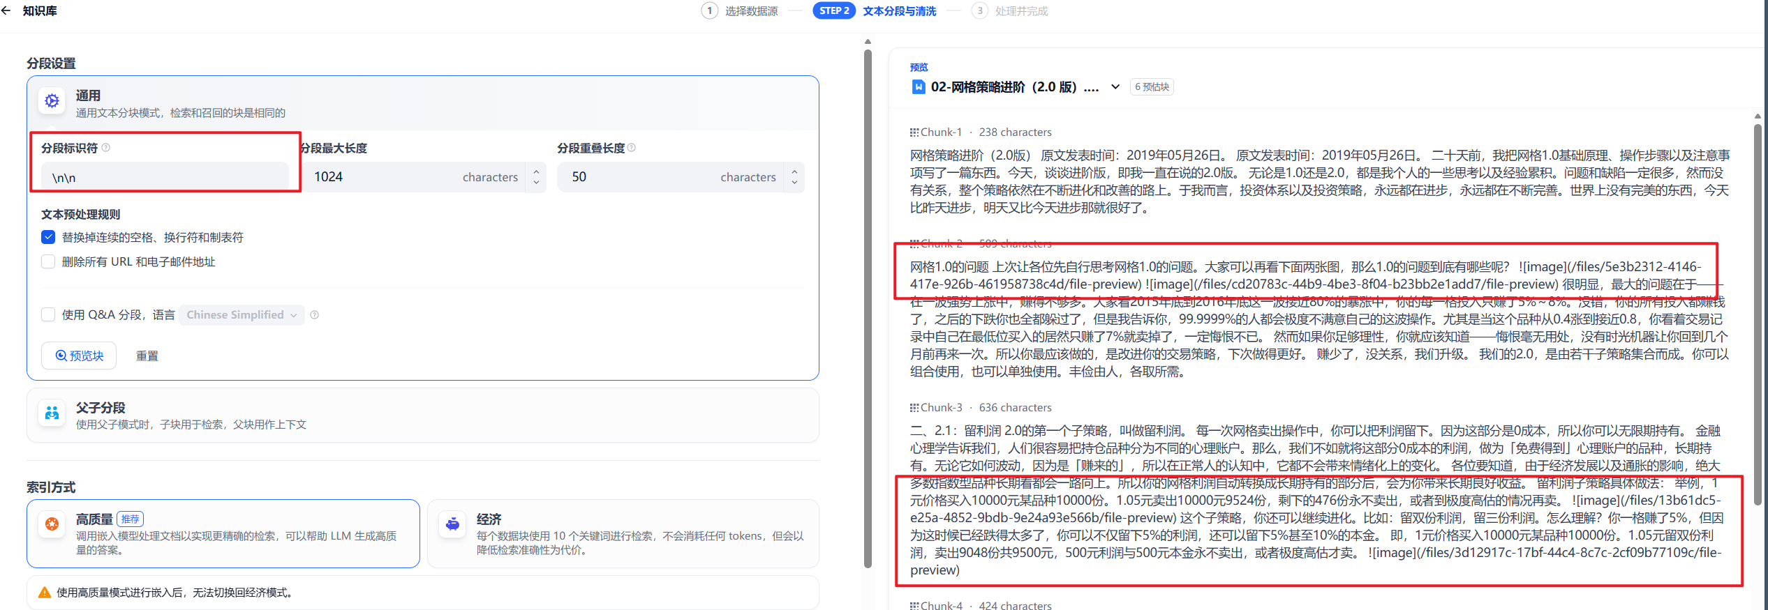Click the back arrow beside 知识库
1768x610 pixels.
(6, 10)
